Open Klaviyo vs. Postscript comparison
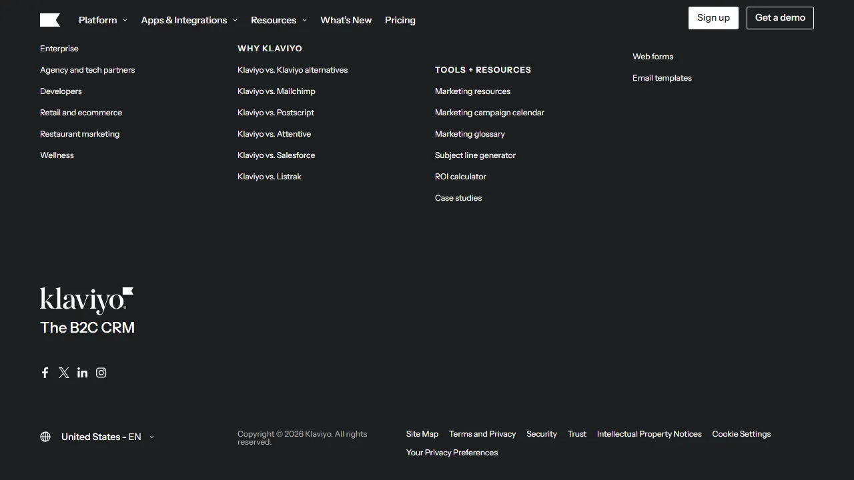 pyautogui.click(x=276, y=113)
